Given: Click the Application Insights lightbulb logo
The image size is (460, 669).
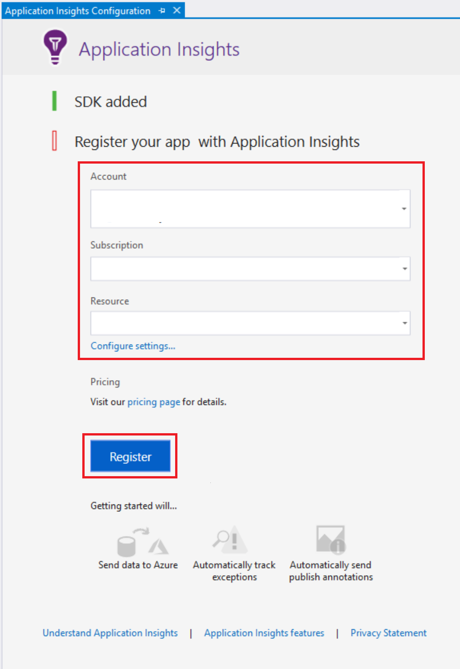Looking at the screenshot, I should click(x=55, y=47).
